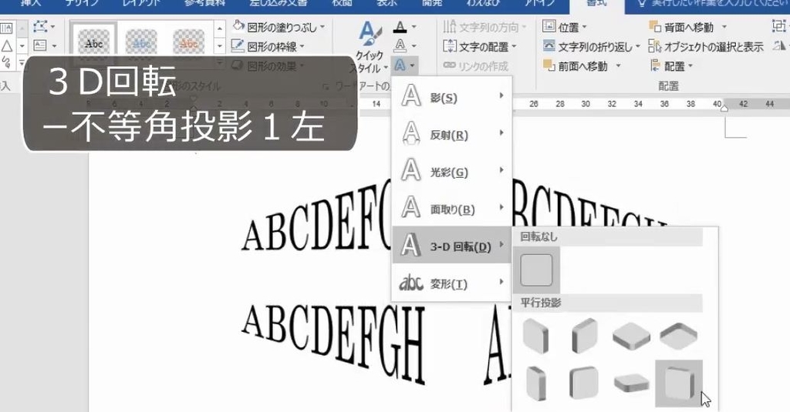Expand the arrow beside 前面へ移動
The image size is (790, 412).
[618, 66]
